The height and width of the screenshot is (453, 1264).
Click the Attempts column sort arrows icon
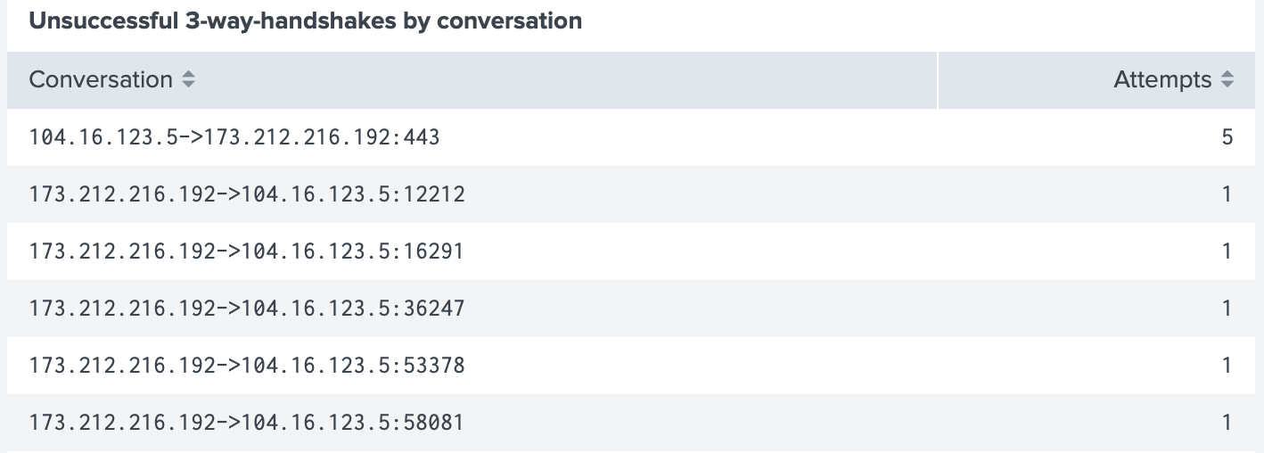coord(1227,80)
